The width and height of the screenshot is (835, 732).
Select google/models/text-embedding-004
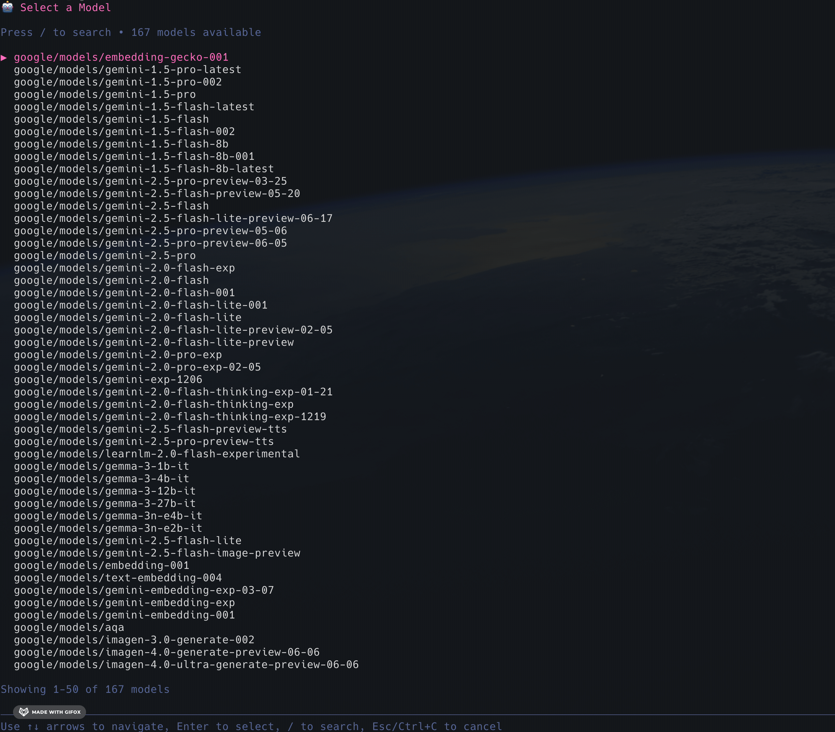click(118, 578)
